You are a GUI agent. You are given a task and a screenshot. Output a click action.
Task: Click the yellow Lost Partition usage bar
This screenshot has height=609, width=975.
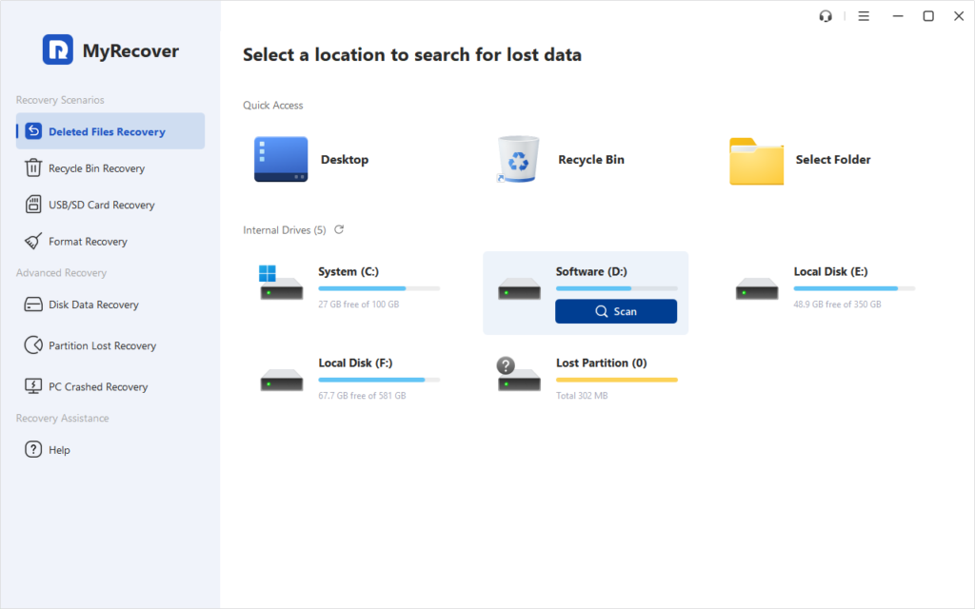(617, 380)
